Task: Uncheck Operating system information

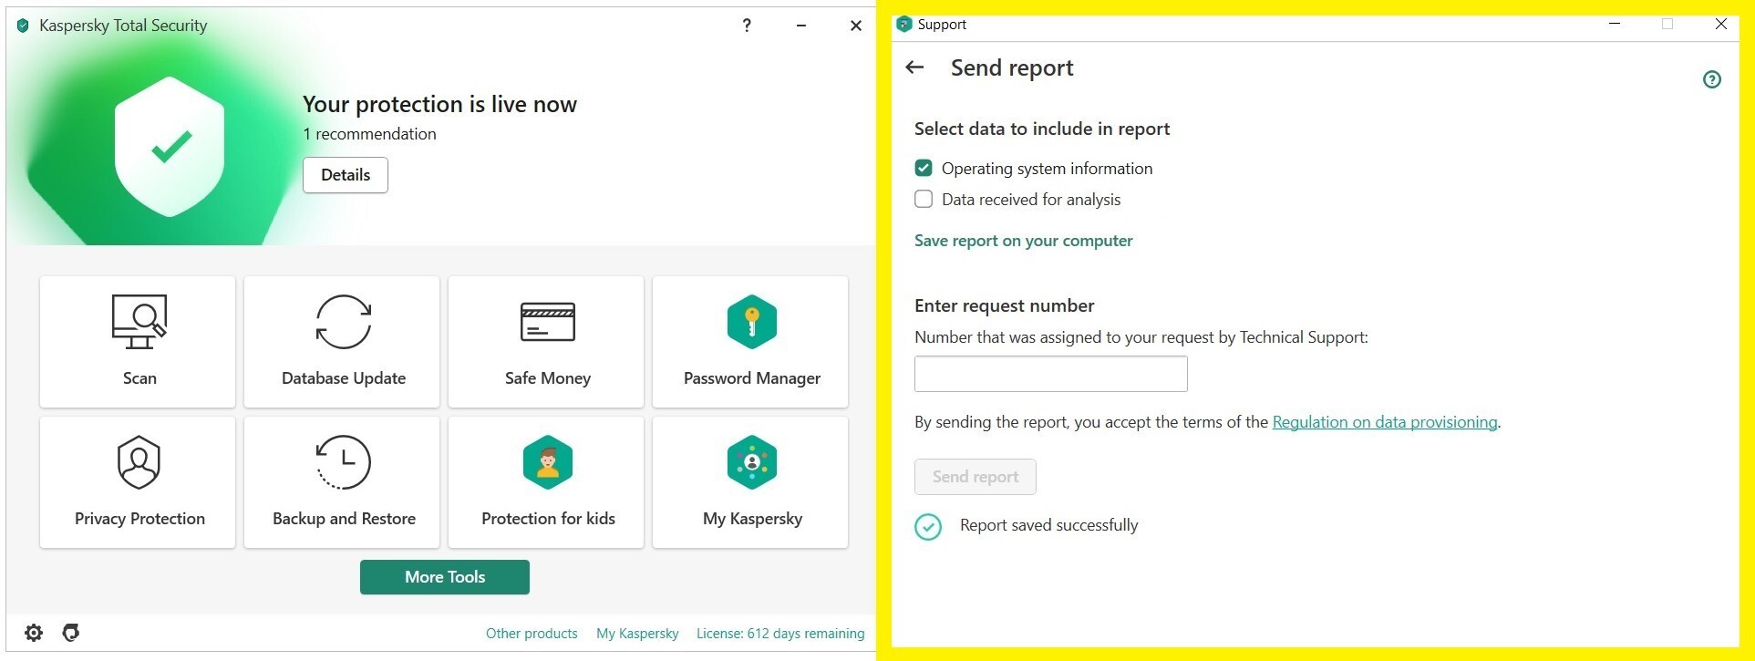Action: pos(924,168)
